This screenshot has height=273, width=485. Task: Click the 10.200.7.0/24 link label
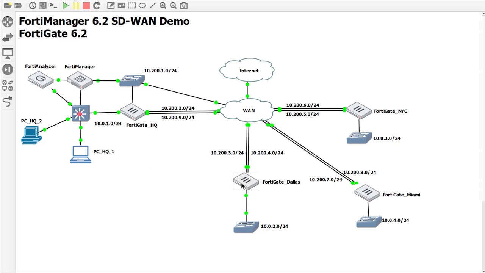click(x=326, y=180)
